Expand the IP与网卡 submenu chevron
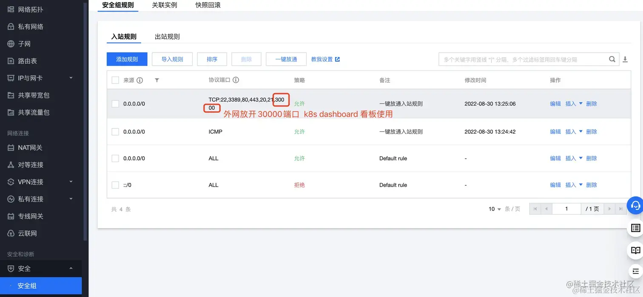The height and width of the screenshot is (297, 643). pos(71,78)
